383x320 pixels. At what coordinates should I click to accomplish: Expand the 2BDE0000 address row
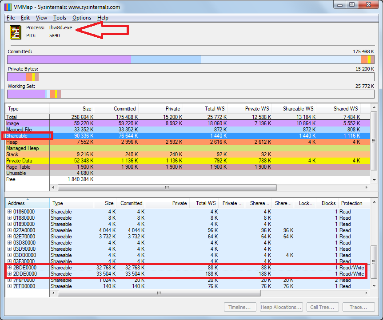click(x=9, y=268)
